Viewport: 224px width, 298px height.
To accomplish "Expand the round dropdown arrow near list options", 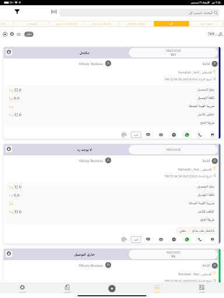I will coord(5,34).
